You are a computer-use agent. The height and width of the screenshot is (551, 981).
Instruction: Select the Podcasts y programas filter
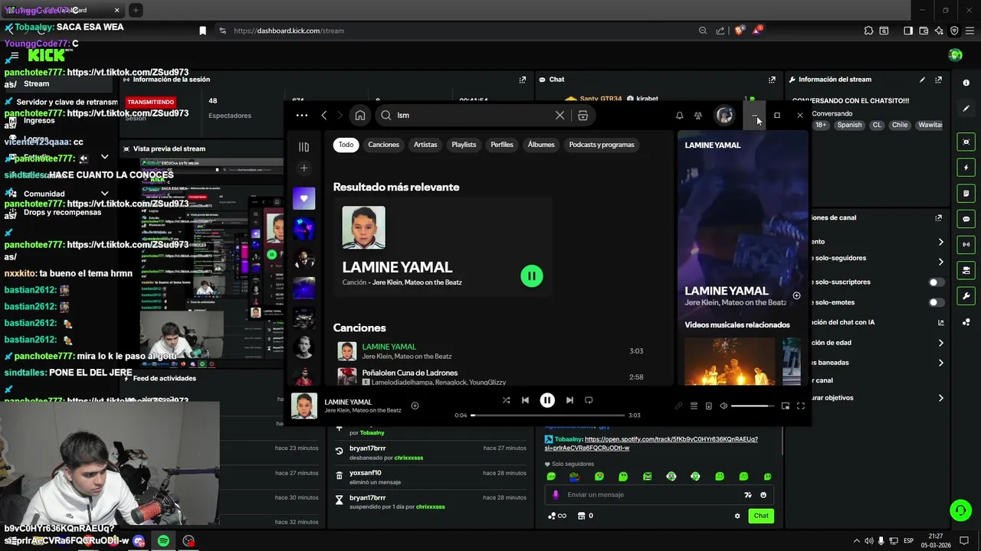[602, 145]
